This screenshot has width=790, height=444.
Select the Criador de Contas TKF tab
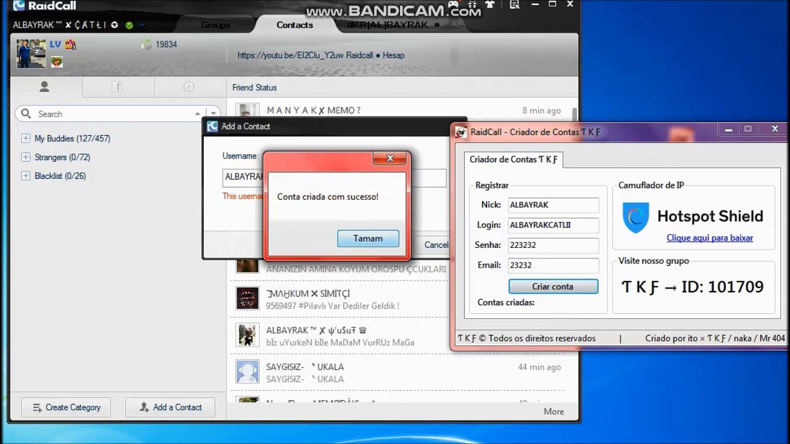click(513, 159)
